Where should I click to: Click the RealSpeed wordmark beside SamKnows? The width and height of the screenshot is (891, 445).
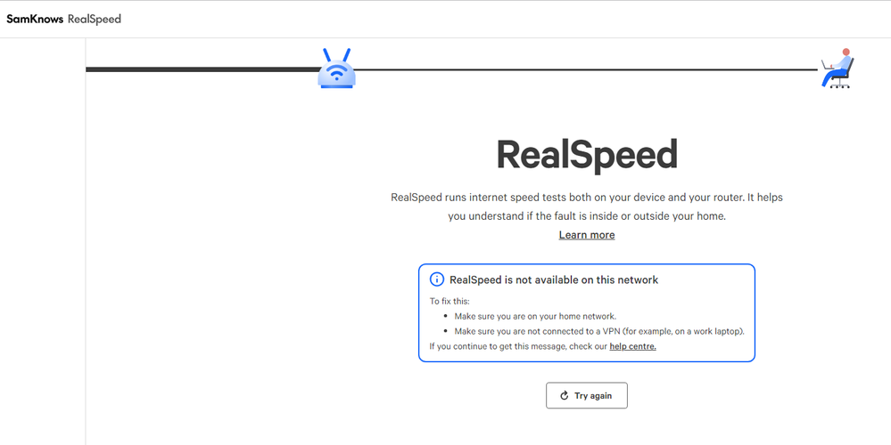pos(95,20)
